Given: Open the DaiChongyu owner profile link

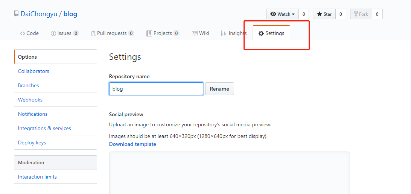Looking at the screenshot, I should [x=39, y=14].
